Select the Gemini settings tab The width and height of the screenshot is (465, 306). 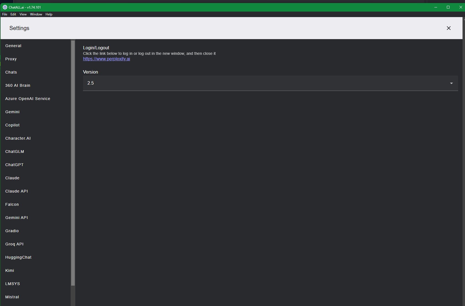pos(35,112)
